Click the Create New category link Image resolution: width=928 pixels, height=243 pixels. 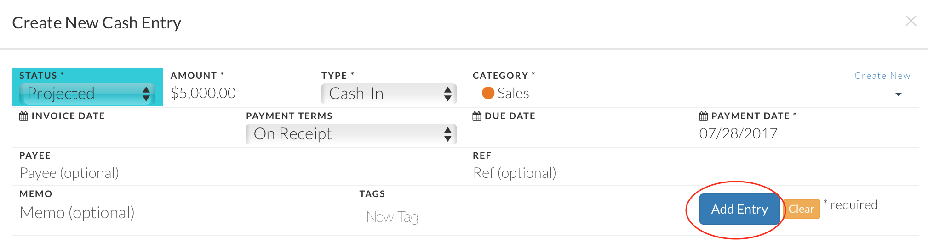(x=882, y=76)
